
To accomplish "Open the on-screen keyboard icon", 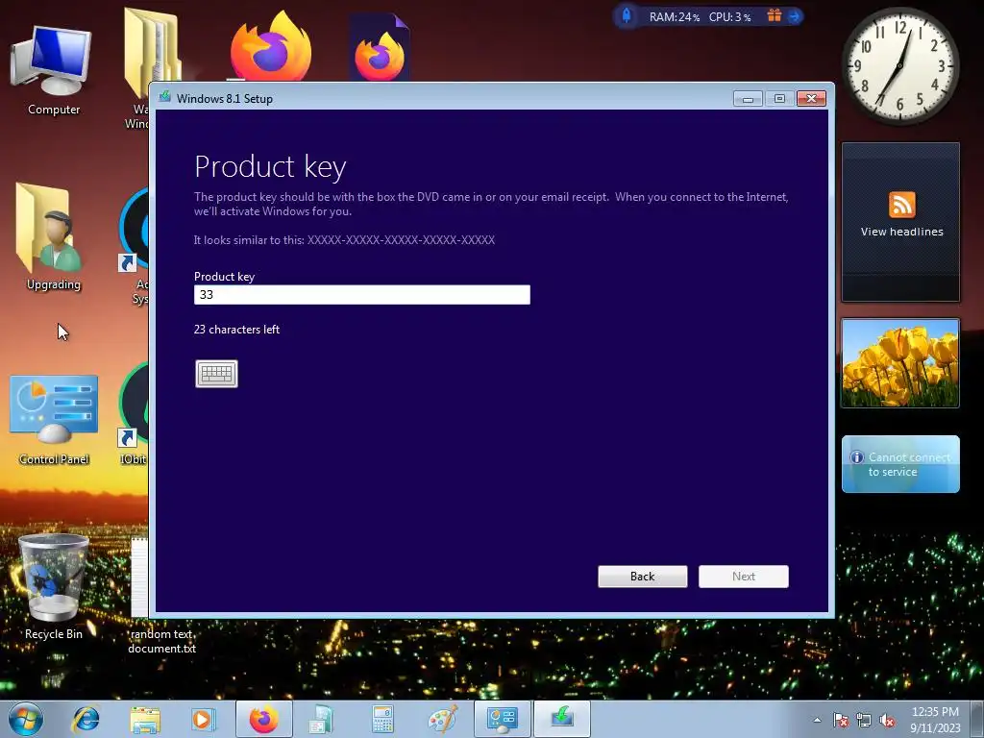I will pyautogui.click(x=216, y=374).
